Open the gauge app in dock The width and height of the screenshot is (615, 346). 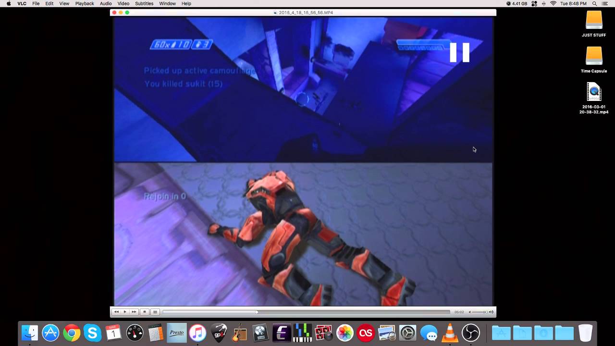pyautogui.click(x=135, y=333)
